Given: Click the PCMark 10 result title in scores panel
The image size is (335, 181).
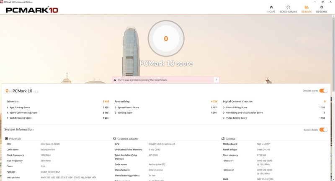Looking at the screenshot, I should (22, 91).
